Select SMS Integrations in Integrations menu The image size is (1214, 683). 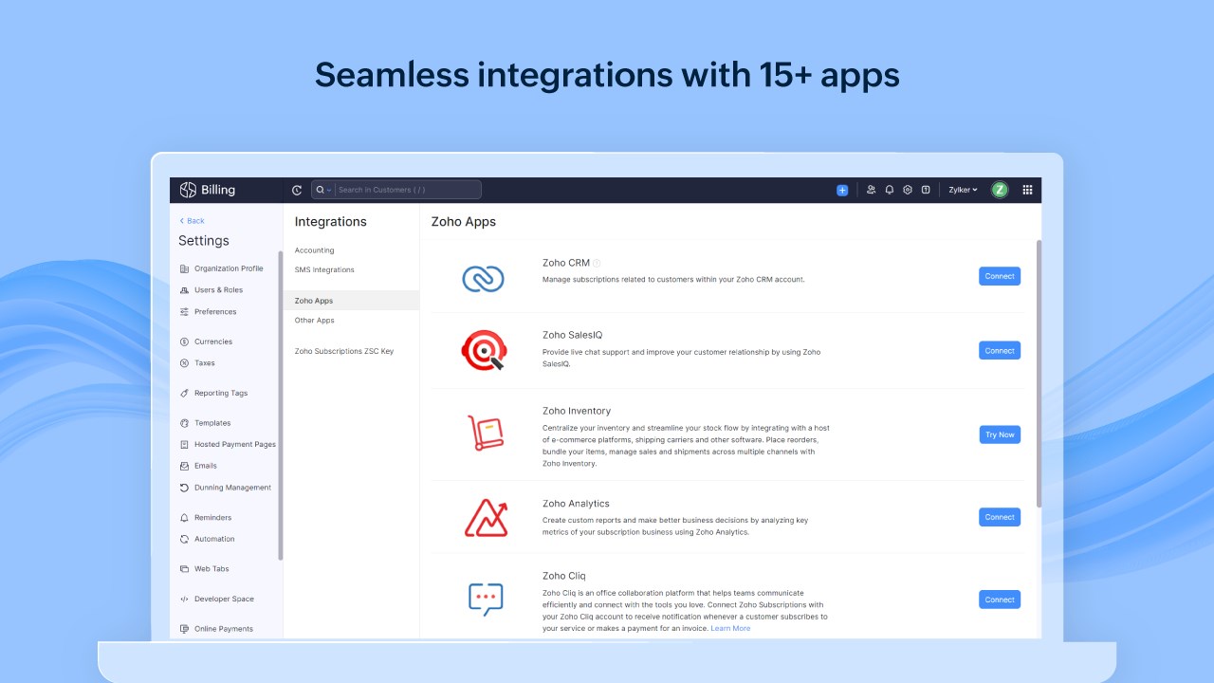(324, 269)
